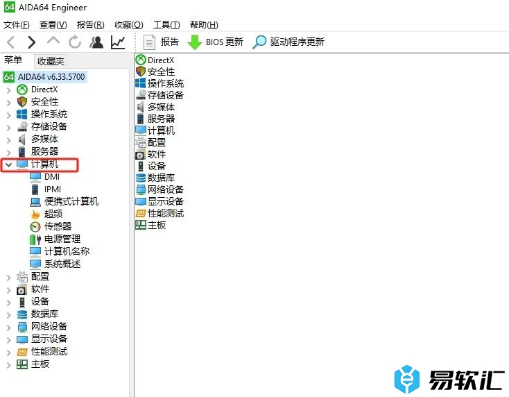Image resolution: width=509 pixels, height=397 pixels.
Task: Select 性能测试 chip icon in left tree
Action: (x=22, y=352)
